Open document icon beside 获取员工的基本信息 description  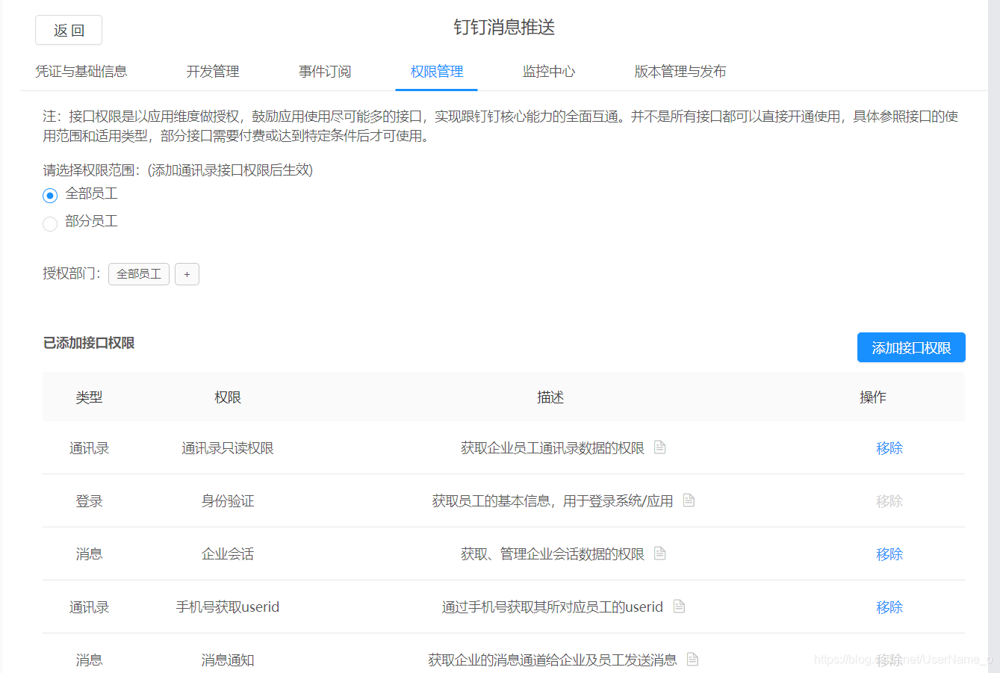tap(689, 500)
